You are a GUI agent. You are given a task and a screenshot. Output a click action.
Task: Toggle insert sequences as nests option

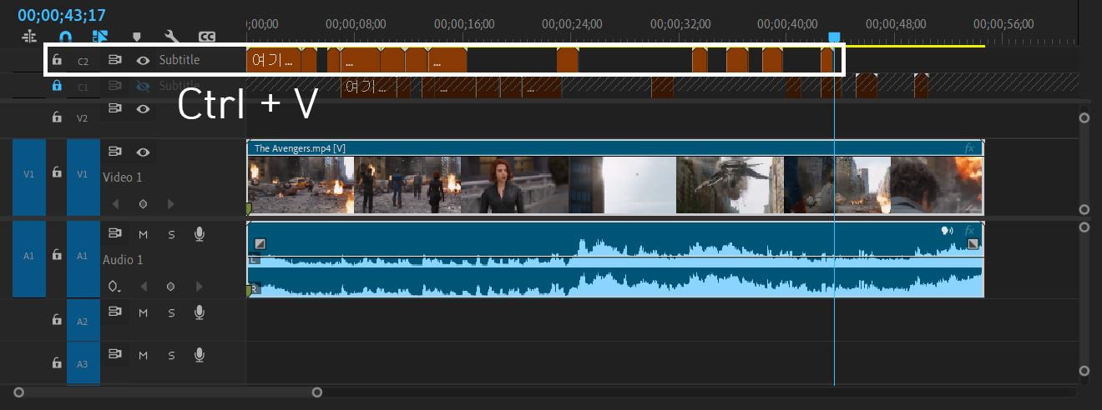tap(29, 37)
